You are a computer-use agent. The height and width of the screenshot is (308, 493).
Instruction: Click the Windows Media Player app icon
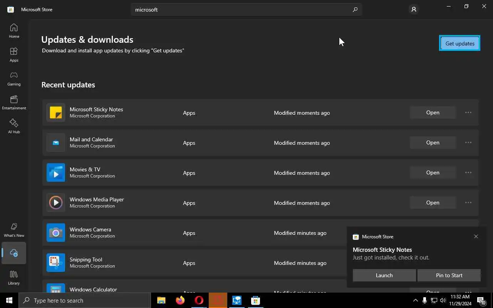[56, 203]
